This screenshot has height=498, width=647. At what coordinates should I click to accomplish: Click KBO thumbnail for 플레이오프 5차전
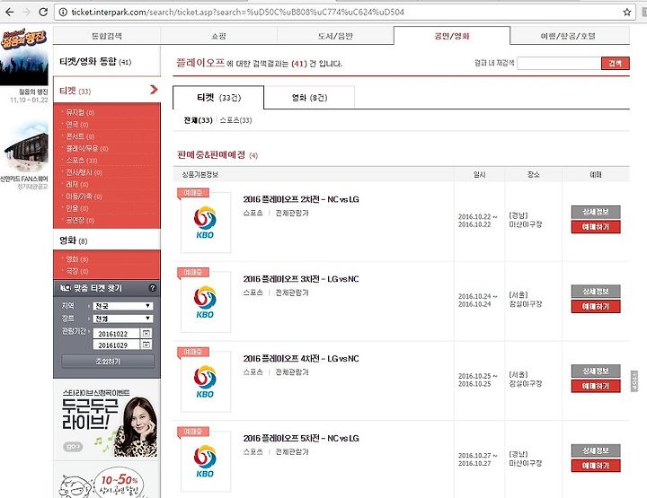coord(206,461)
